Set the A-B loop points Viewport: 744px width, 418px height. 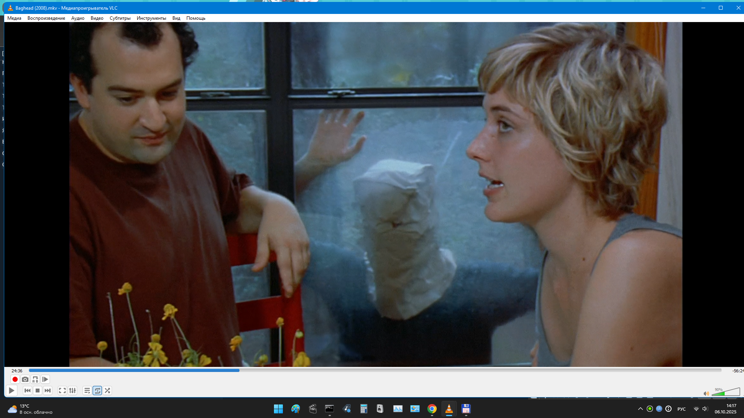click(35, 379)
